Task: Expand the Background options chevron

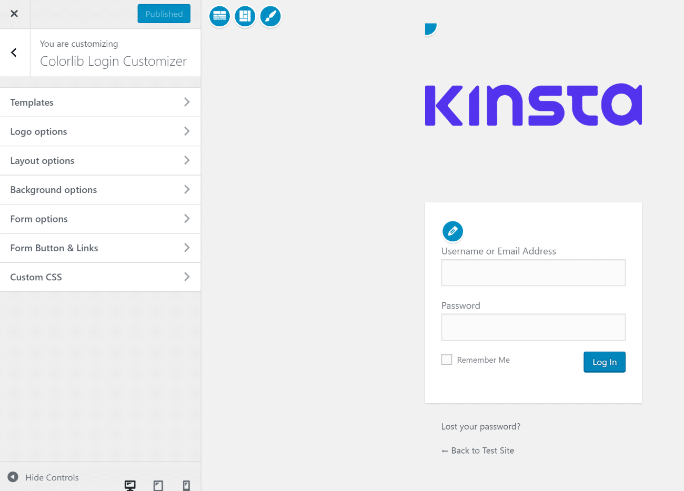Action: [x=187, y=189]
